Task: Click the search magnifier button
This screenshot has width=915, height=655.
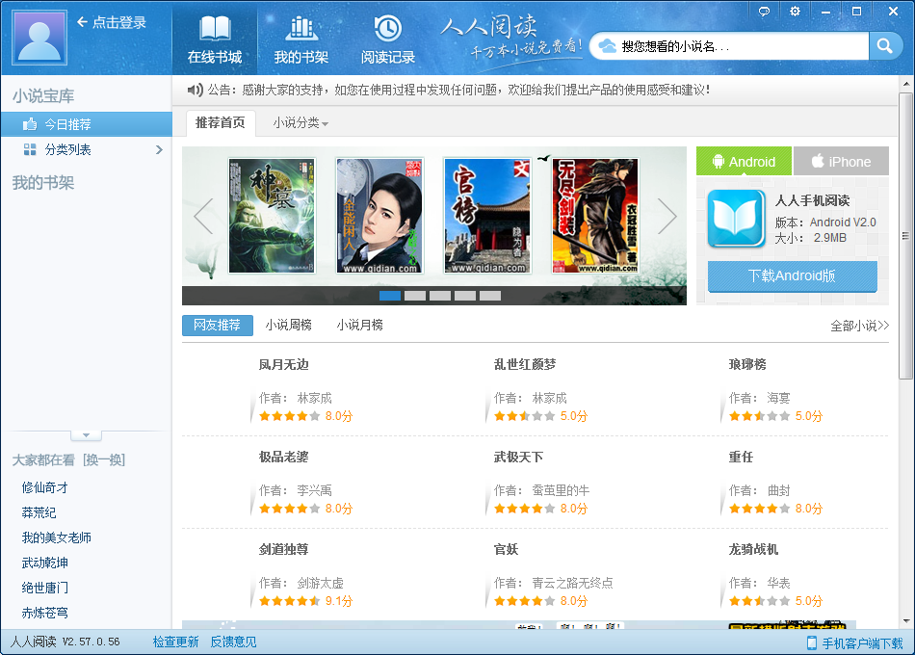Action: [x=885, y=46]
